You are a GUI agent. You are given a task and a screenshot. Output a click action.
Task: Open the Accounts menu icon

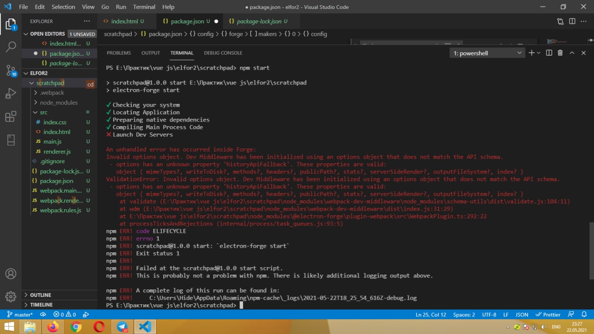pos(10,274)
